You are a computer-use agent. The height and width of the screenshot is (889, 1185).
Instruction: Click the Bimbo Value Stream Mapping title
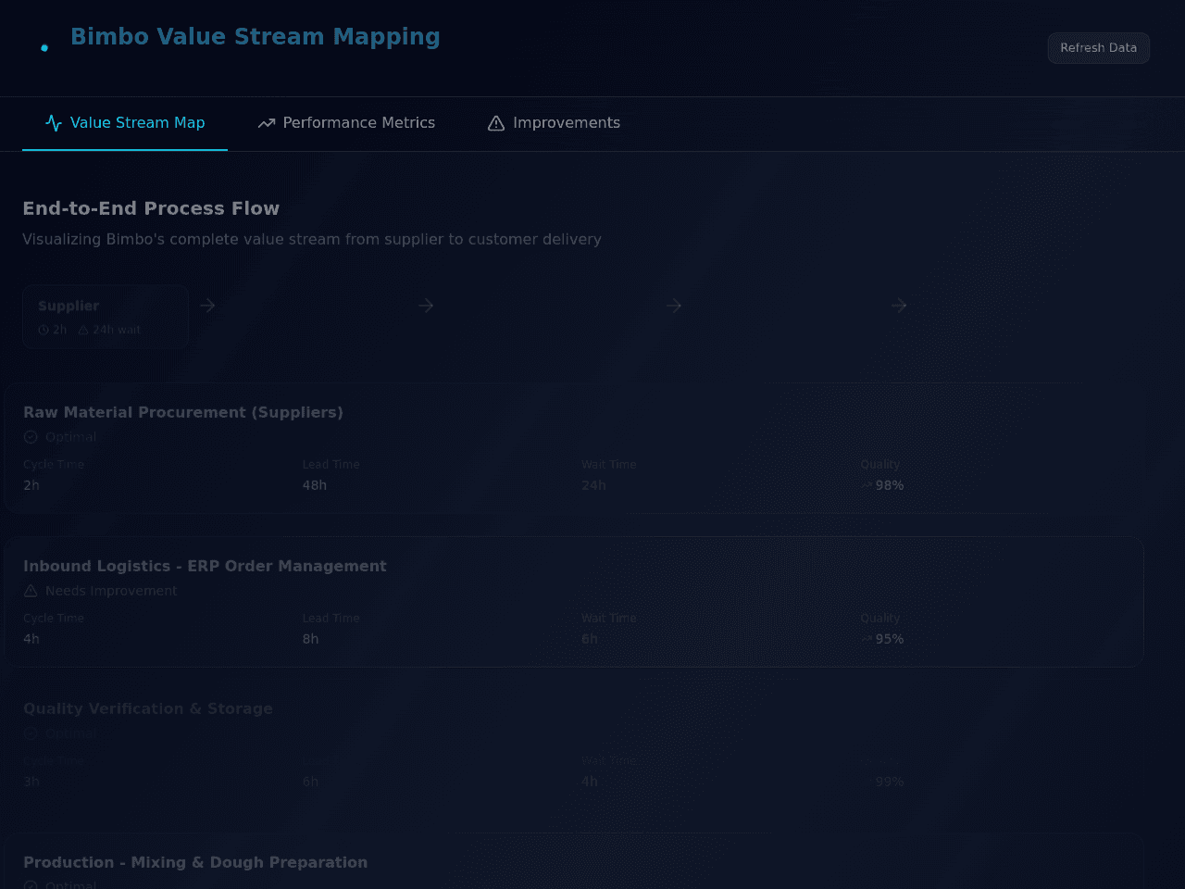255,37
